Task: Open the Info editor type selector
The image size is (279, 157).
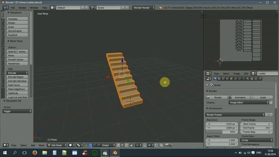Action: pyautogui.click(x=6, y=8)
